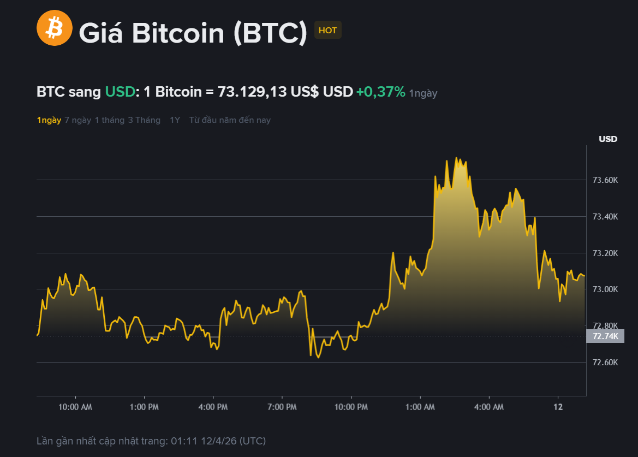
Task: Select Từ đầu năm đến nay range
Action: click(230, 120)
